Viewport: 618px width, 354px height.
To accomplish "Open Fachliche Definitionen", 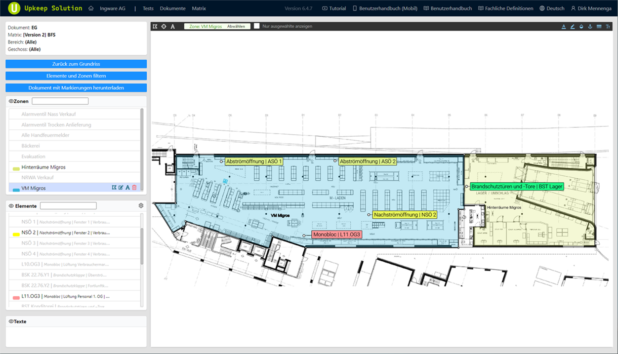I will point(506,8).
